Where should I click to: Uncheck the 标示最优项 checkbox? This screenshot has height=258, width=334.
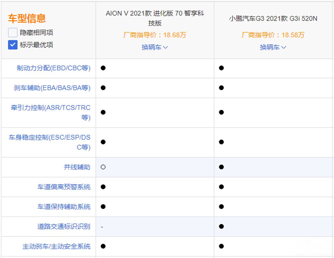pos(13,45)
